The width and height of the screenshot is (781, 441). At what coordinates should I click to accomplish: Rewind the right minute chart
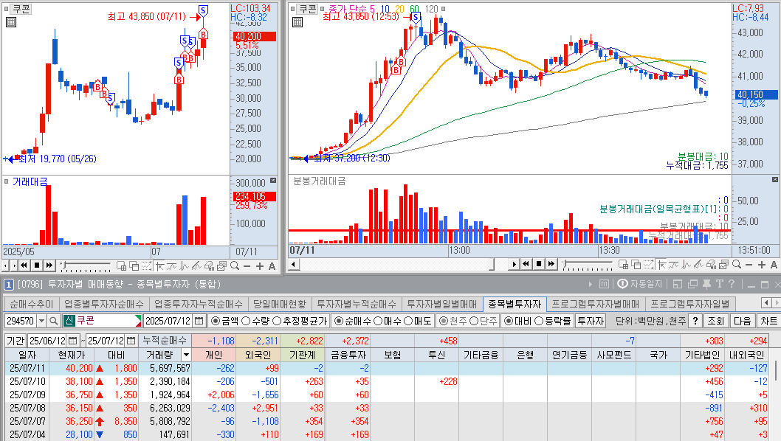[x=526, y=264]
